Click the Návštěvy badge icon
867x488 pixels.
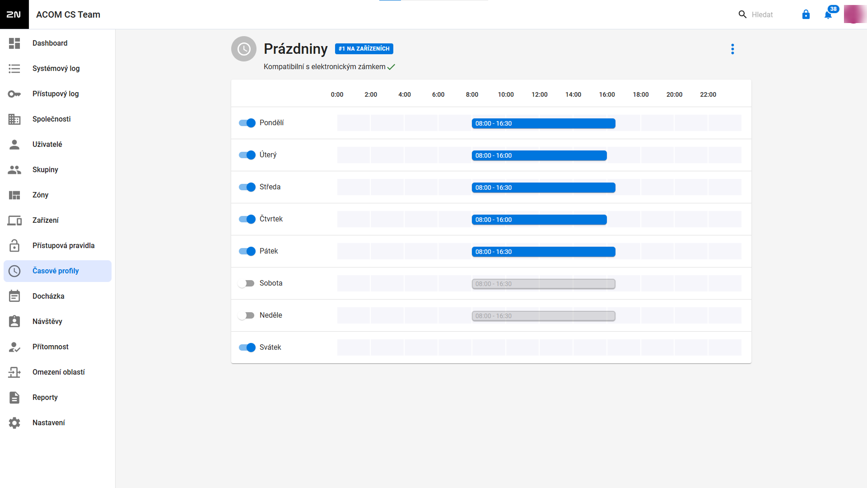[x=14, y=322]
